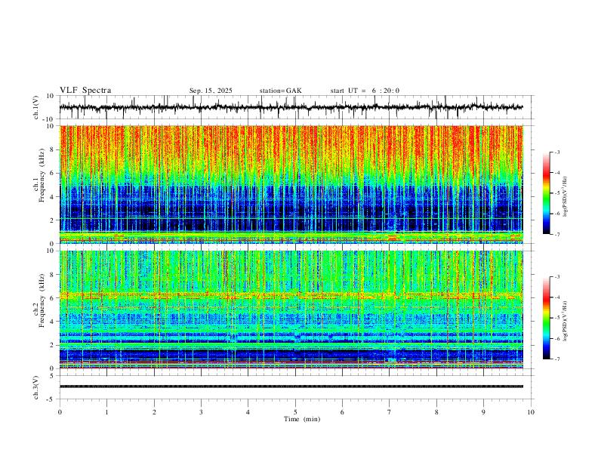Click the "Time (min)" axis label
This screenshot has width=598, height=462.
click(x=302, y=419)
